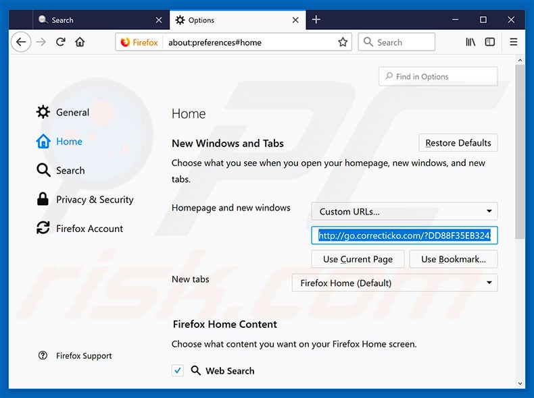
Task: Maximize the Firefox window
Action: click(x=483, y=20)
